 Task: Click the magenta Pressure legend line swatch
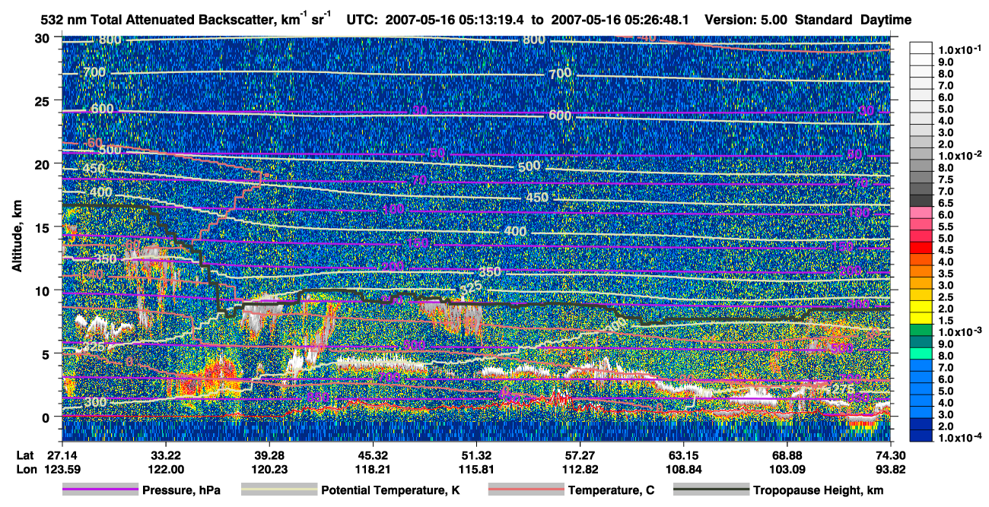[x=100, y=490]
